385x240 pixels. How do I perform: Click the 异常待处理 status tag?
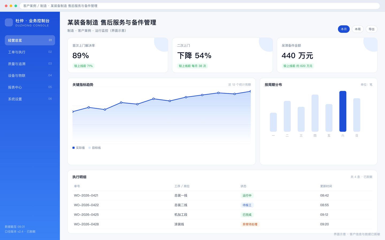pyautogui.click(x=250, y=224)
